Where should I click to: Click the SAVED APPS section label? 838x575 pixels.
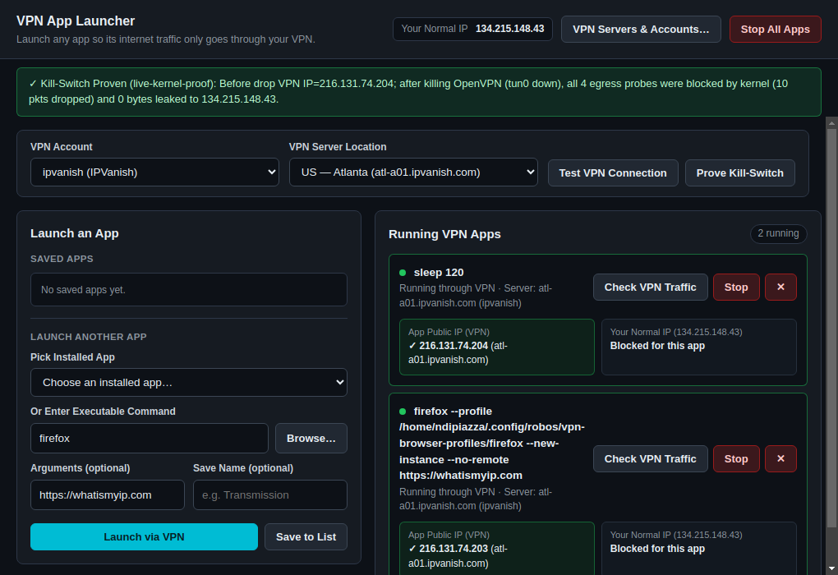[x=62, y=259]
